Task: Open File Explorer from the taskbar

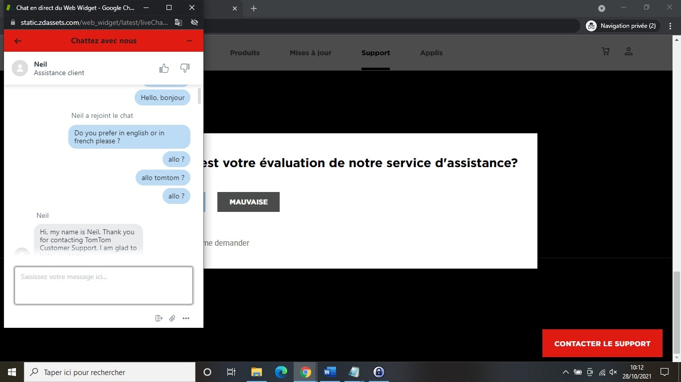Action: pos(256,372)
